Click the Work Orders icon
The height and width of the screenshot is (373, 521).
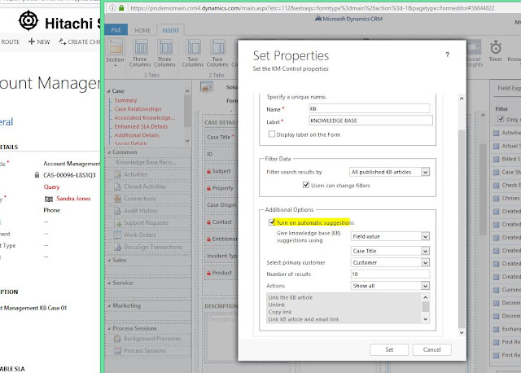117,235
